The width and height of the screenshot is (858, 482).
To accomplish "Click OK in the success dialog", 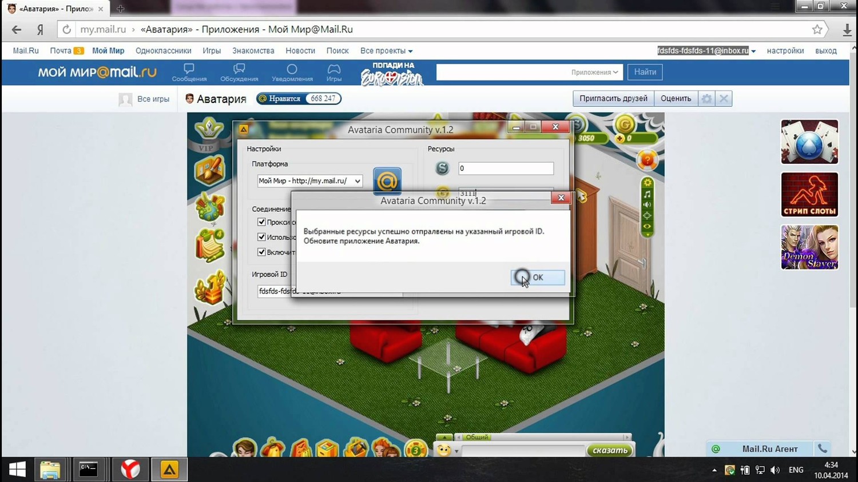I will (x=537, y=278).
